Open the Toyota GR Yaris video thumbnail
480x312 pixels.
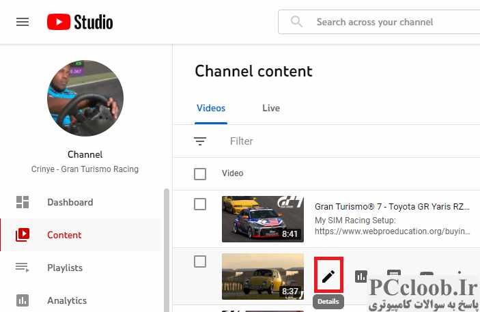point(263,219)
